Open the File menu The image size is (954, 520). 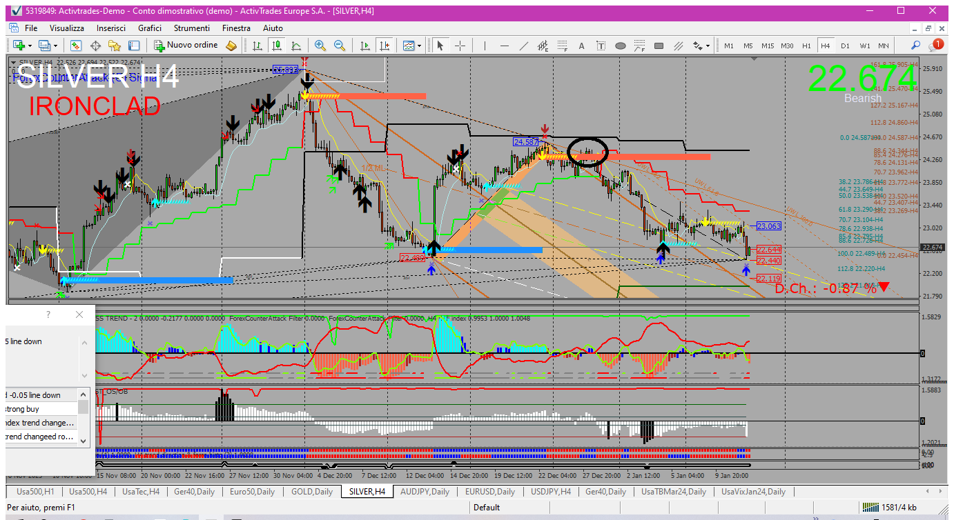click(31, 28)
